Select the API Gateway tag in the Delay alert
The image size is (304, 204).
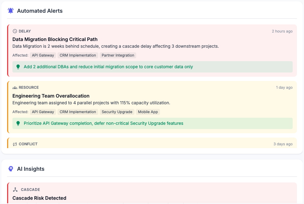pos(43,55)
